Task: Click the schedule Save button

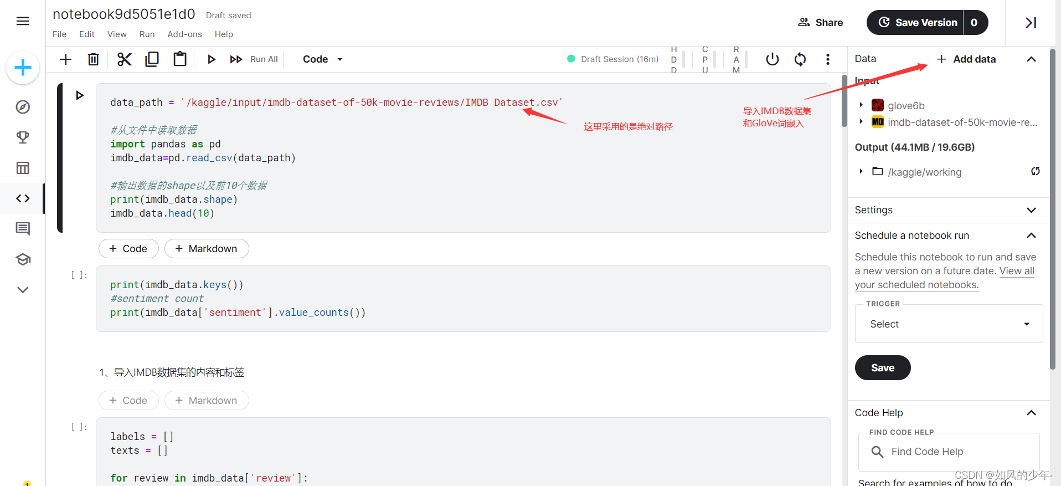Action: click(x=883, y=368)
